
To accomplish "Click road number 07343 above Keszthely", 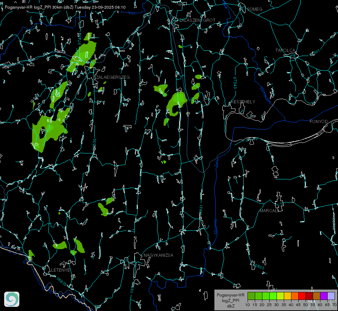I will [235, 83].
